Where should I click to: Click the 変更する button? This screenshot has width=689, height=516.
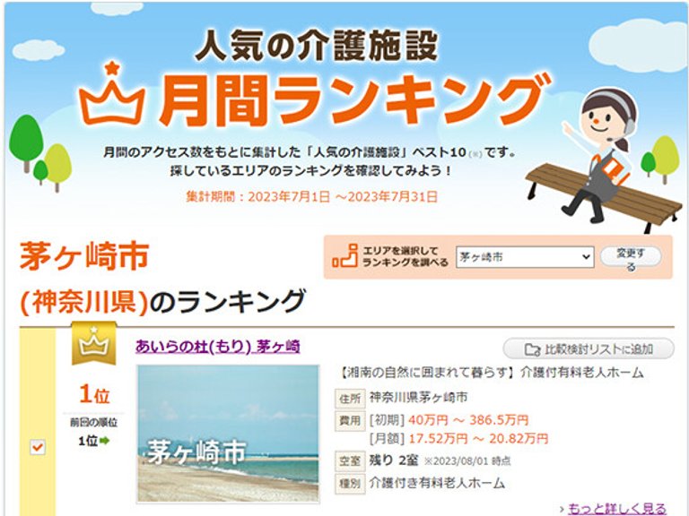coord(631,258)
